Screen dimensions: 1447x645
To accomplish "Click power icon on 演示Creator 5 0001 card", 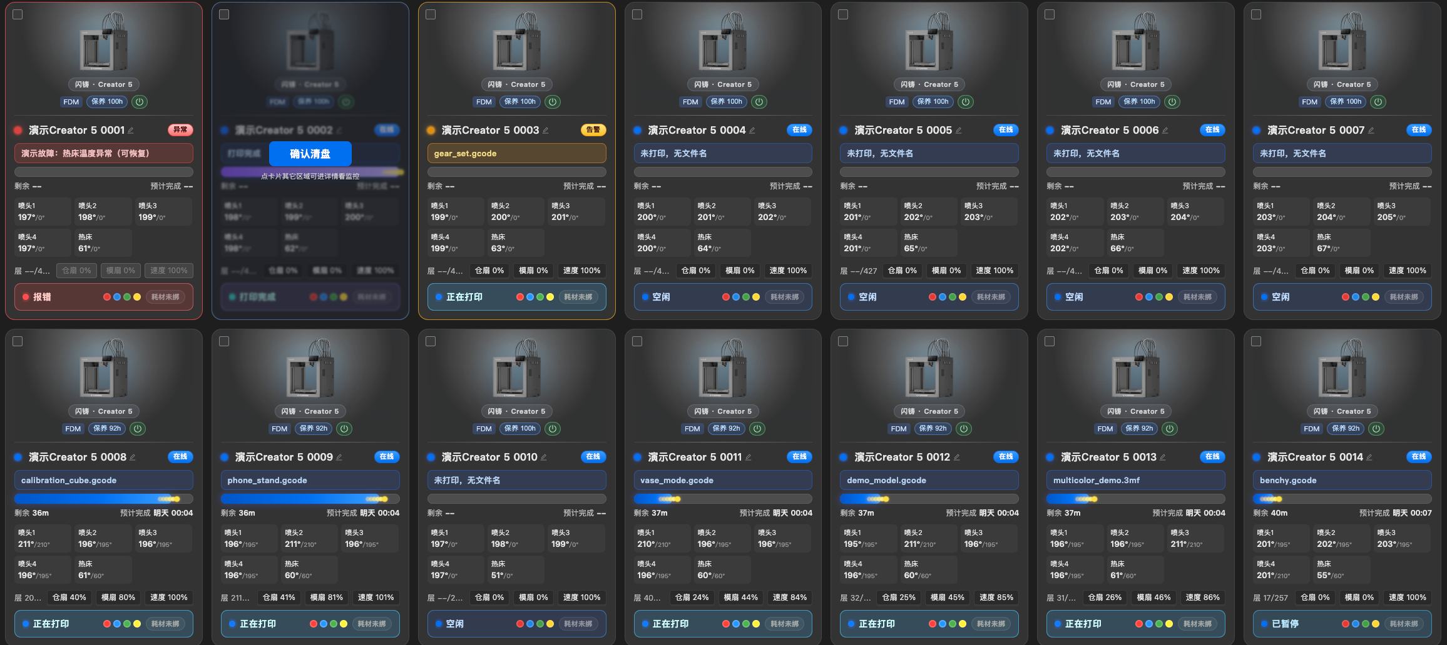I will tap(140, 102).
